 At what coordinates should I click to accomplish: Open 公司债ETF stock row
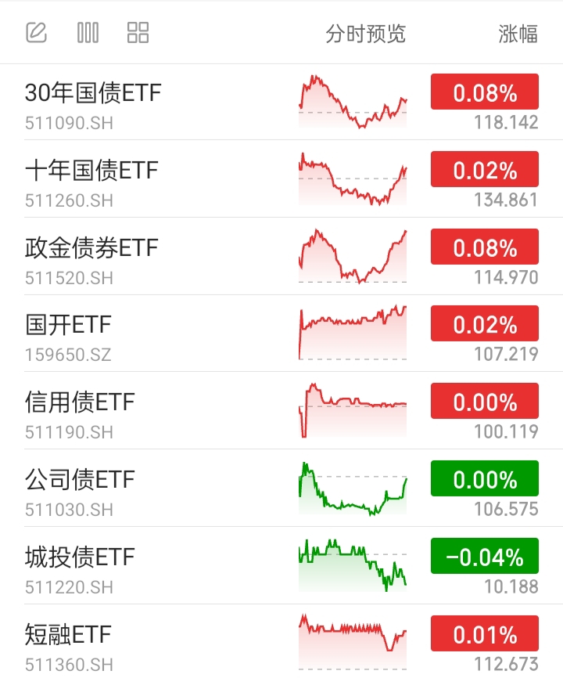281,488
